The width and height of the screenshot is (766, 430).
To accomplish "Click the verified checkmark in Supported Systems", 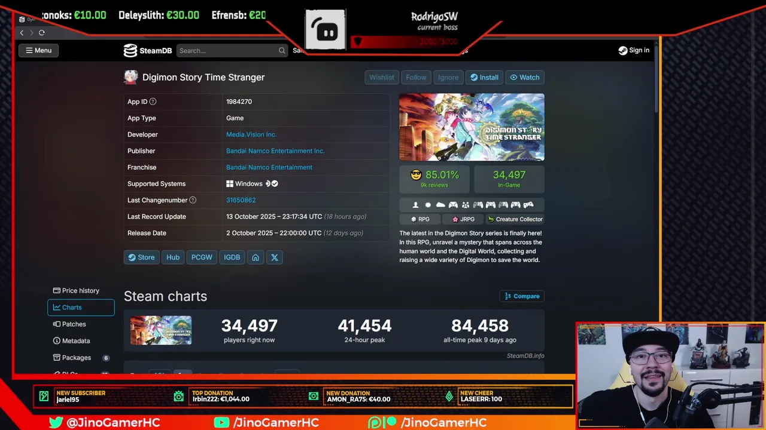I will click(x=275, y=184).
